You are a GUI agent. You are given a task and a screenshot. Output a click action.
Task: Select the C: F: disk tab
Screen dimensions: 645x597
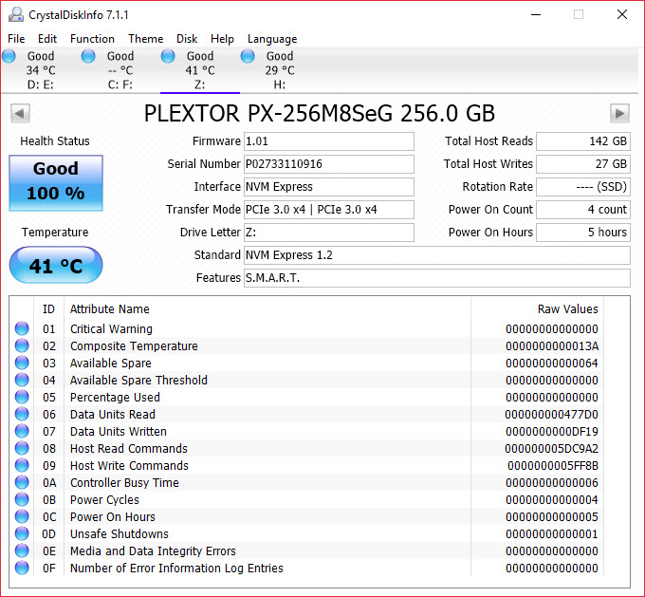120,70
